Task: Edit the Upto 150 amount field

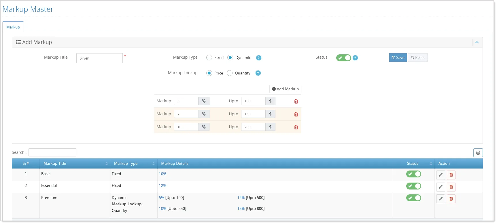Action: [253, 114]
